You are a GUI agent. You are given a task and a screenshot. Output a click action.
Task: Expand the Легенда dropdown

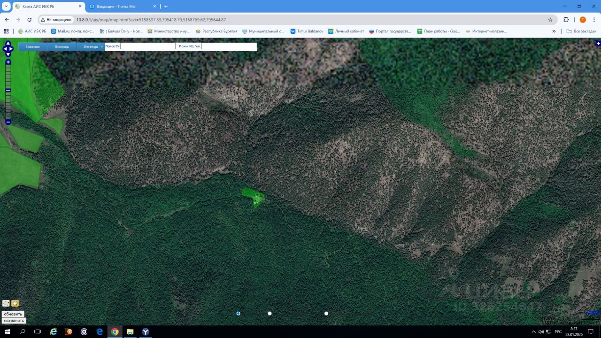click(x=91, y=46)
